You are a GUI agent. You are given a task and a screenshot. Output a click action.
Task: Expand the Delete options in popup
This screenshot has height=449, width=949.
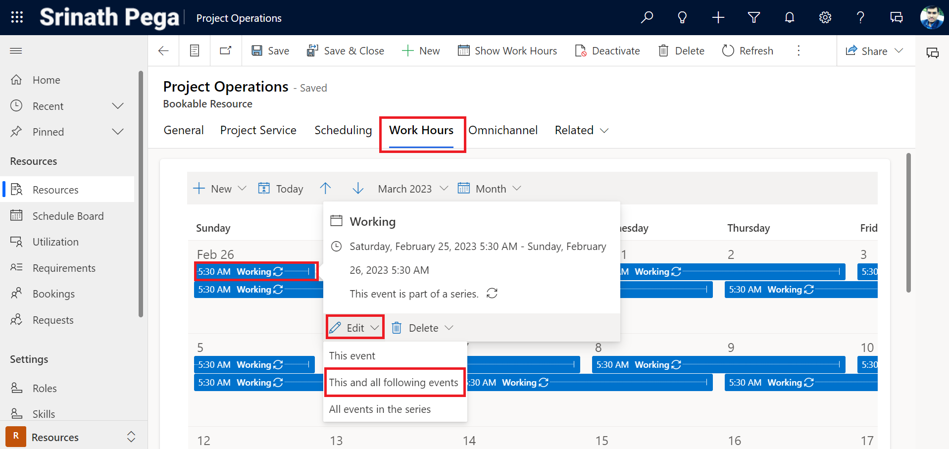(449, 328)
